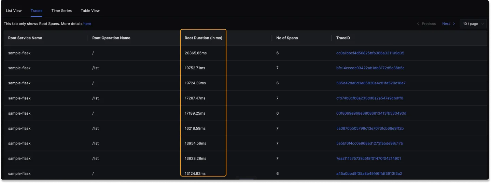Open trace ID starting with 5a0870b50579
491x183 pixels.
click(x=370, y=129)
